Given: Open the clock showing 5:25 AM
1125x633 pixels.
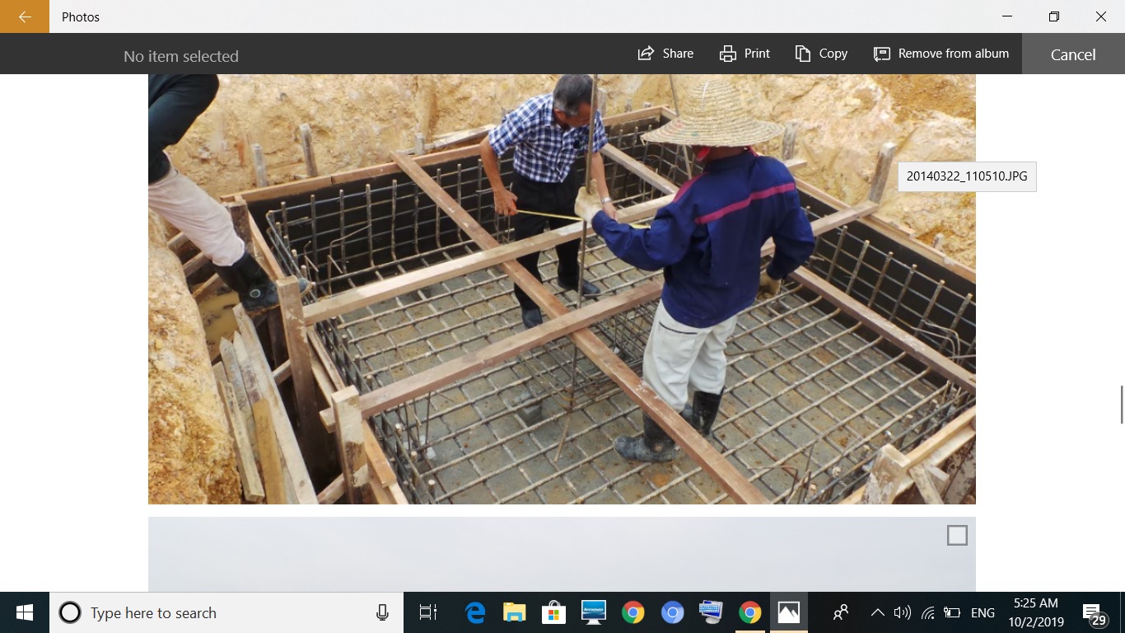Looking at the screenshot, I should [x=1036, y=612].
